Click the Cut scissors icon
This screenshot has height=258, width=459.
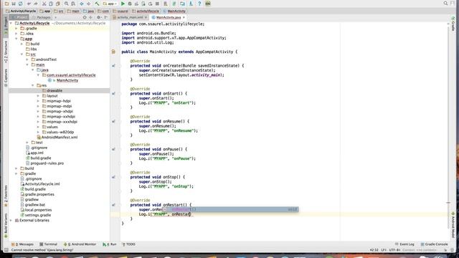click(44, 4)
